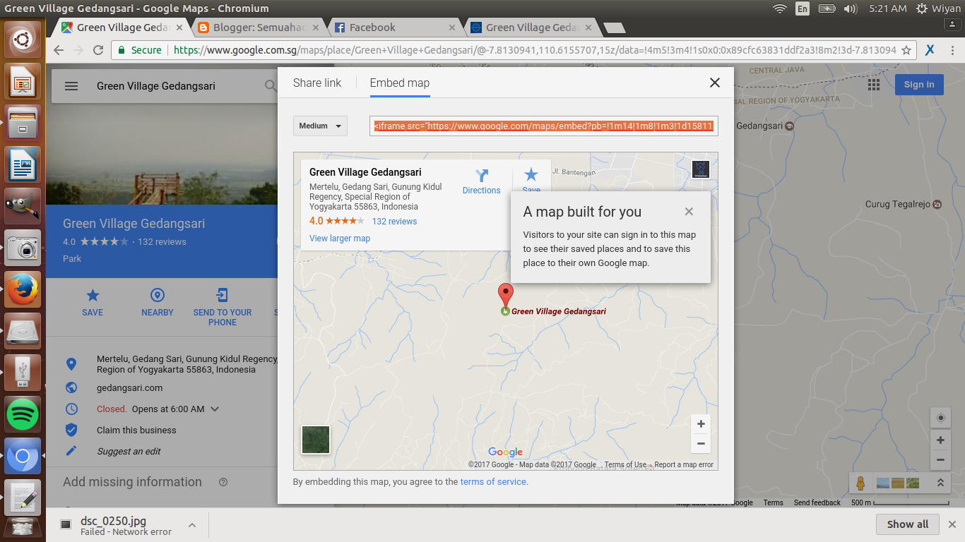Screen dimensions: 965x542
Task: Close the downloads bar with X
Action: click(x=954, y=524)
